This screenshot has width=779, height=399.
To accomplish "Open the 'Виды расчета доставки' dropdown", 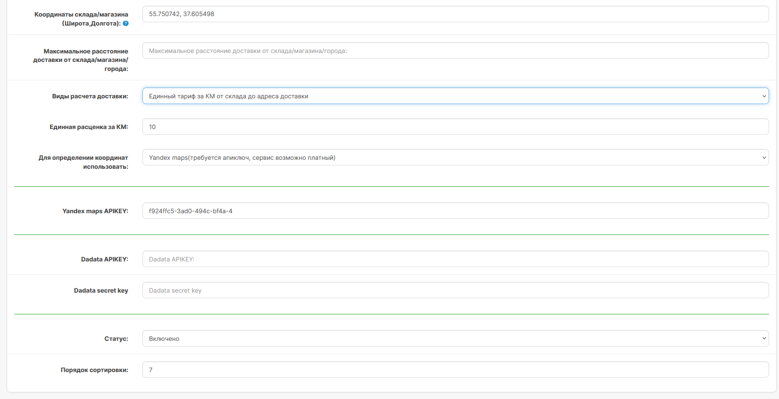I will (x=455, y=96).
